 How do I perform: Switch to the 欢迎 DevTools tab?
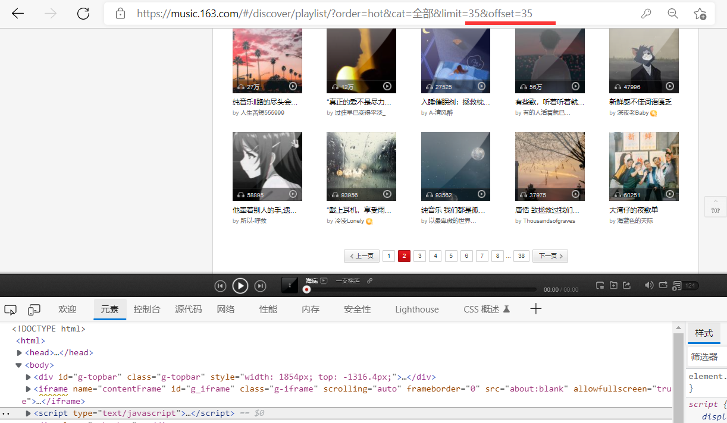point(67,310)
